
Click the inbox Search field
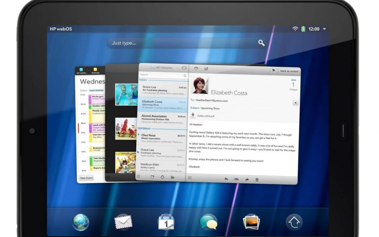coord(163,75)
